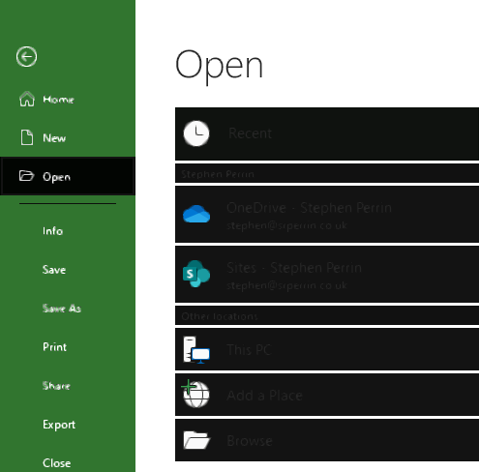This screenshot has height=472, width=479.
Task: Select the New blank document icon
Action: (x=27, y=137)
